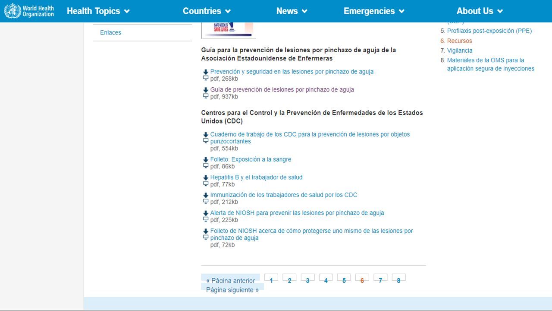Open Inmunización de los trabajadores de salud PDF
The width and height of the screenshot is (552, 311).
point(284,195)
